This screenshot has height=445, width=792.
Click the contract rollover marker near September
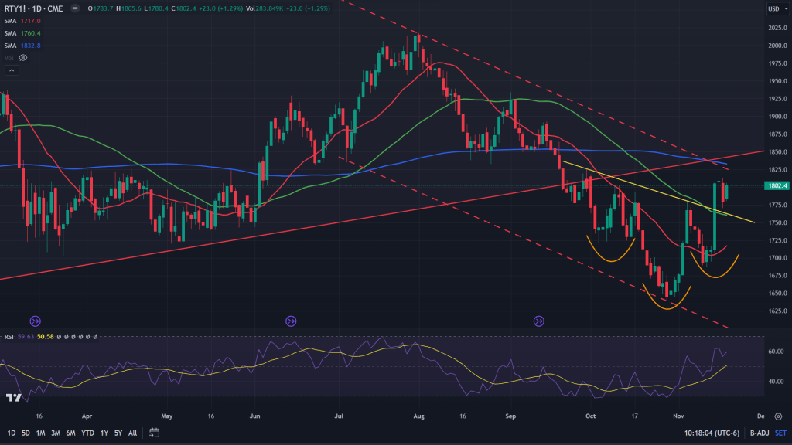tap(539, 321)
